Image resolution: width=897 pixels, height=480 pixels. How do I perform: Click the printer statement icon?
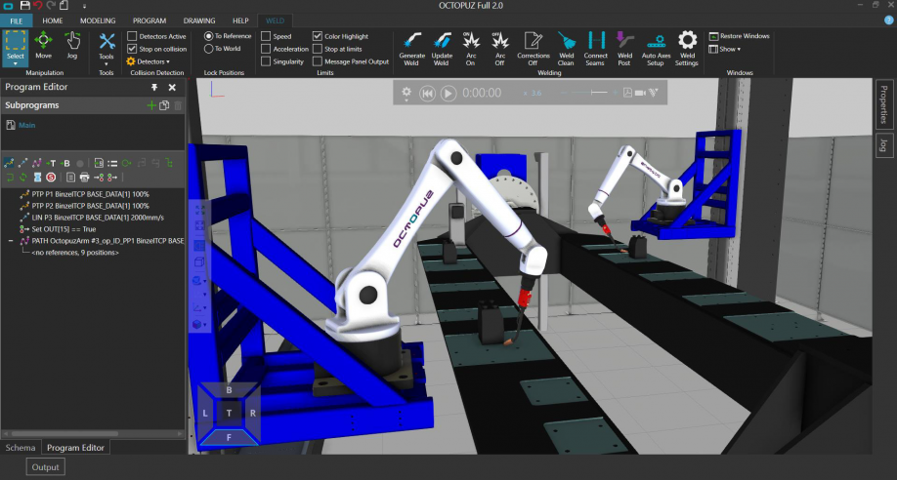[x=85, y=178]
